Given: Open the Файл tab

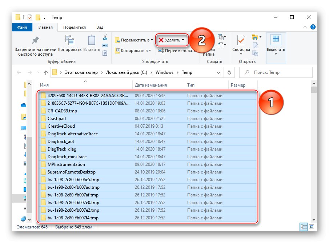Looking at the screenshot, I should [x=22, y=27].
